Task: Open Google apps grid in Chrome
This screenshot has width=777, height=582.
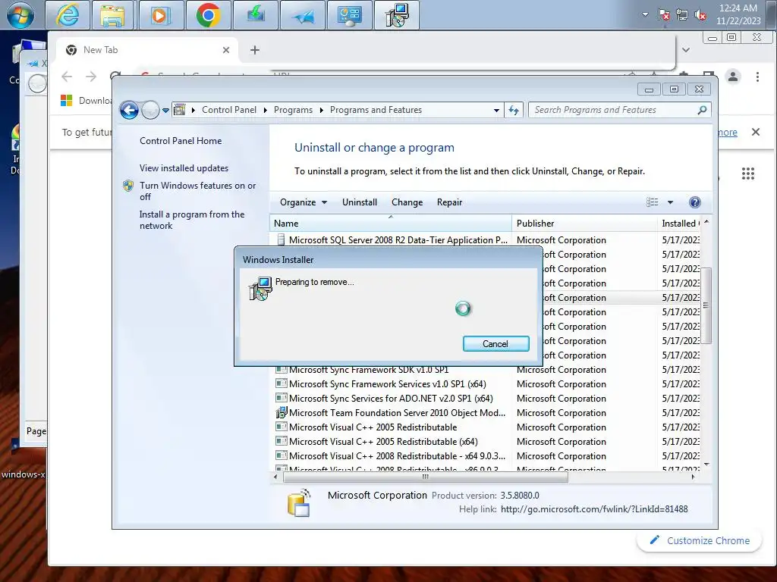Action: tap(747, 174)
